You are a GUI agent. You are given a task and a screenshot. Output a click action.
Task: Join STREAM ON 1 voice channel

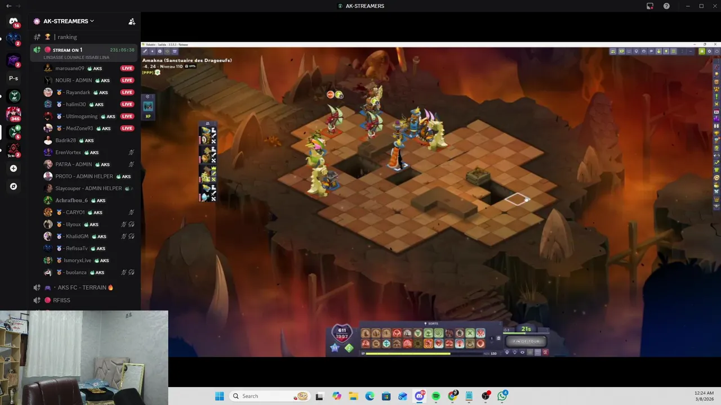[x=84, y=53]
